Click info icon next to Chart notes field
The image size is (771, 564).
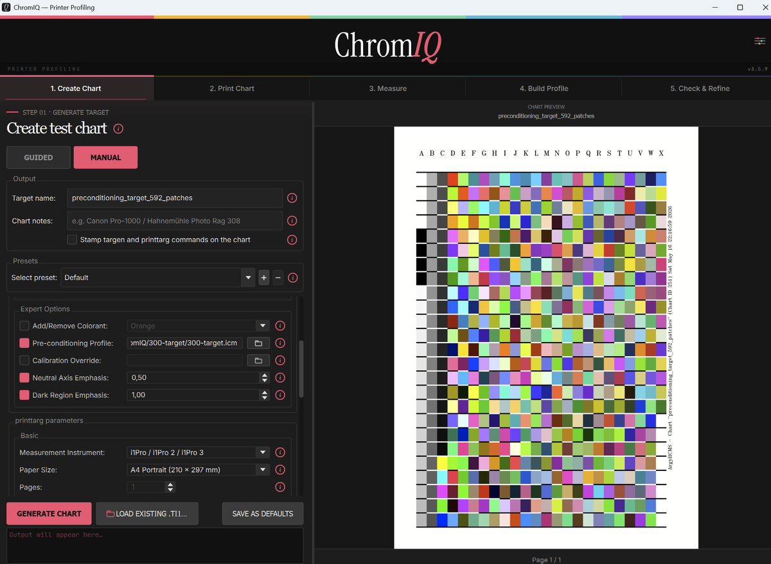pyautogui.click(x=292, y=221)
